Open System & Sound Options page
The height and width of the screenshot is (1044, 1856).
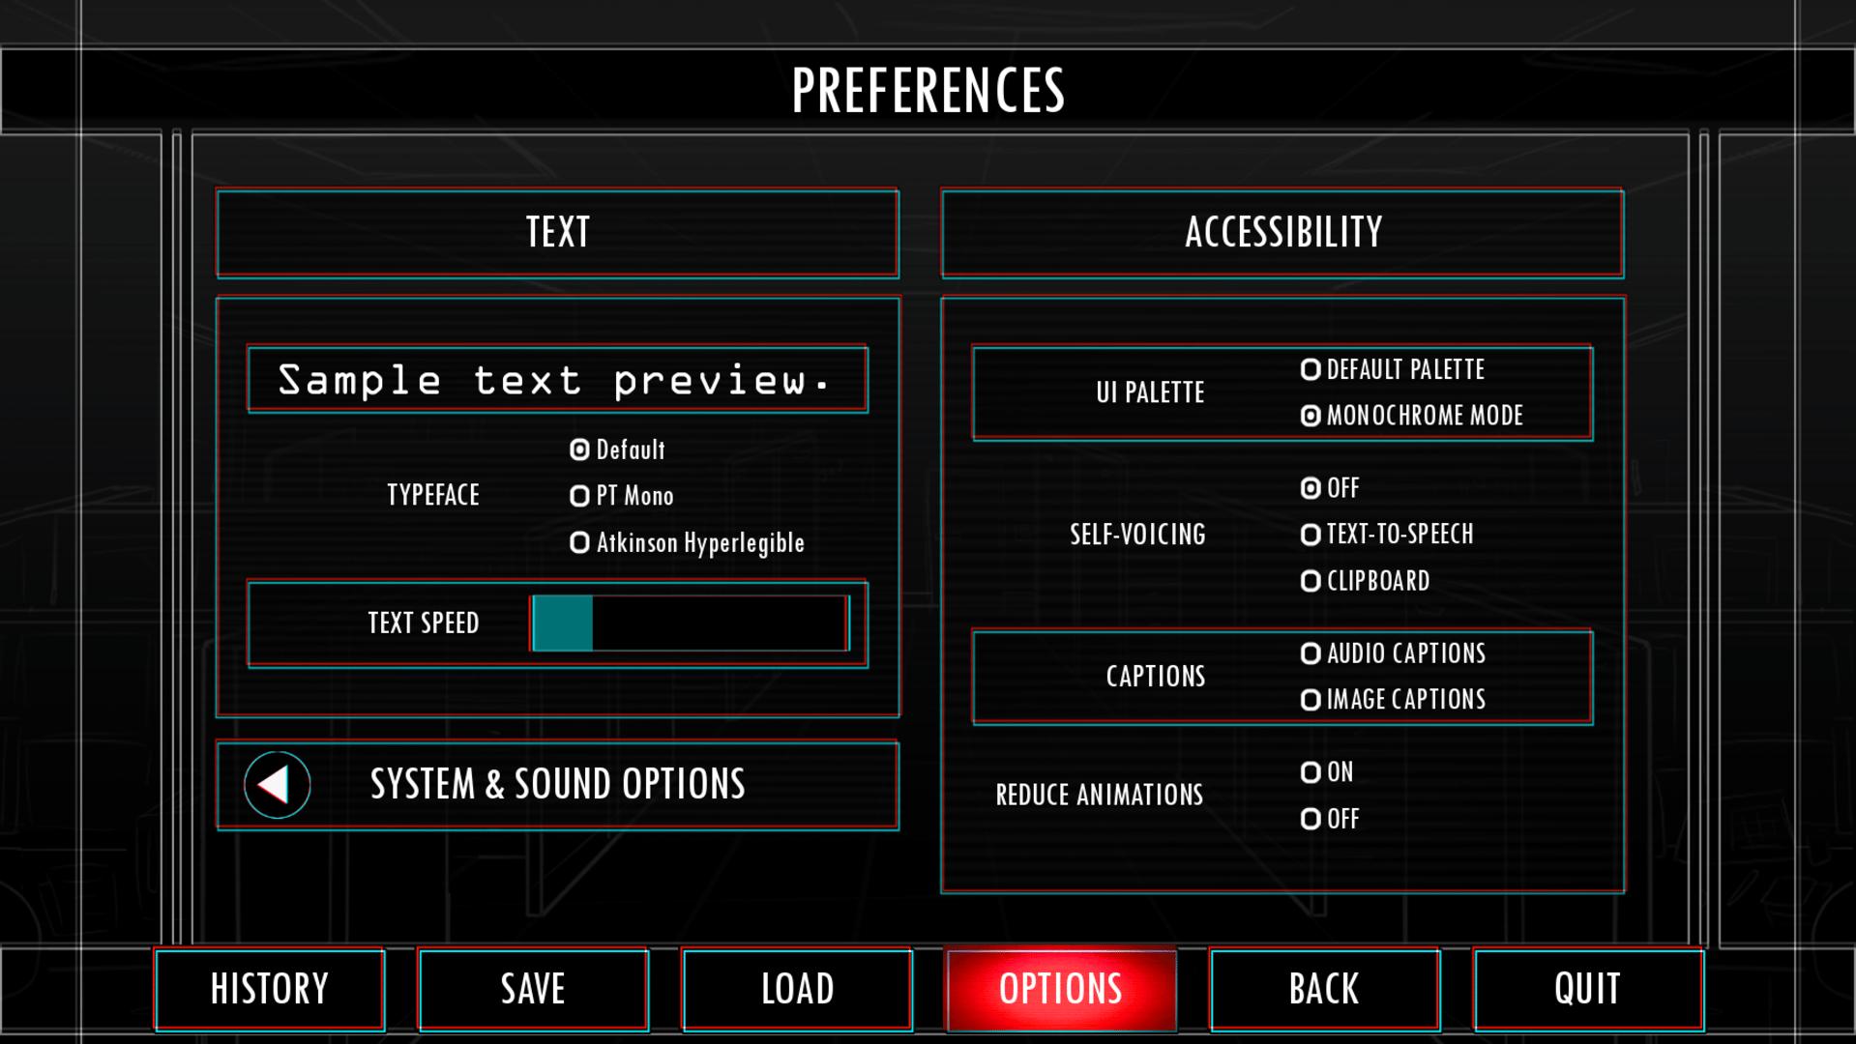coord(557,785)
